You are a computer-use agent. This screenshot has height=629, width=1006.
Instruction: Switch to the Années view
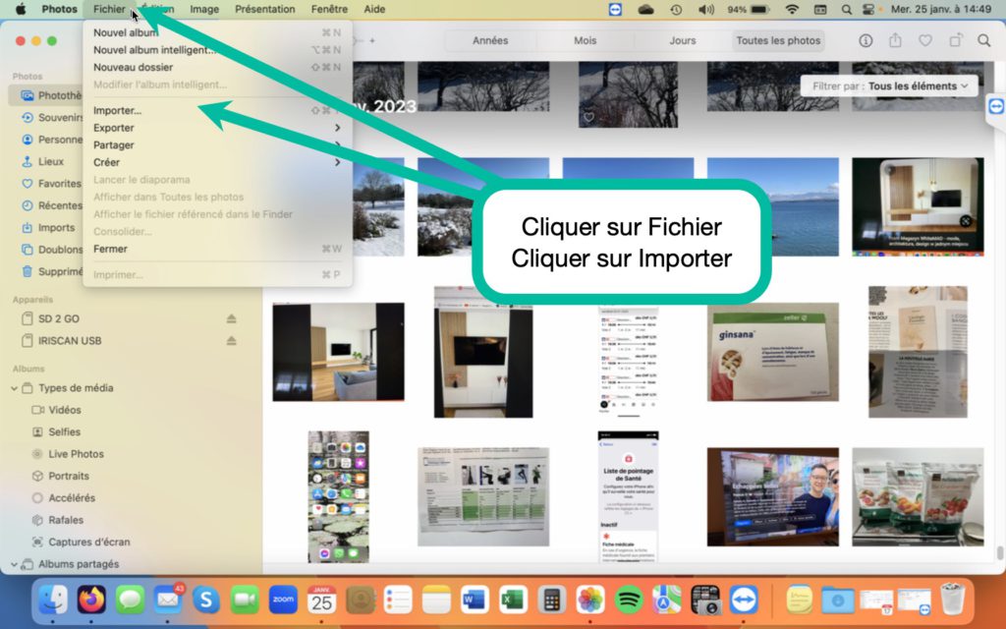click(490, 41)
